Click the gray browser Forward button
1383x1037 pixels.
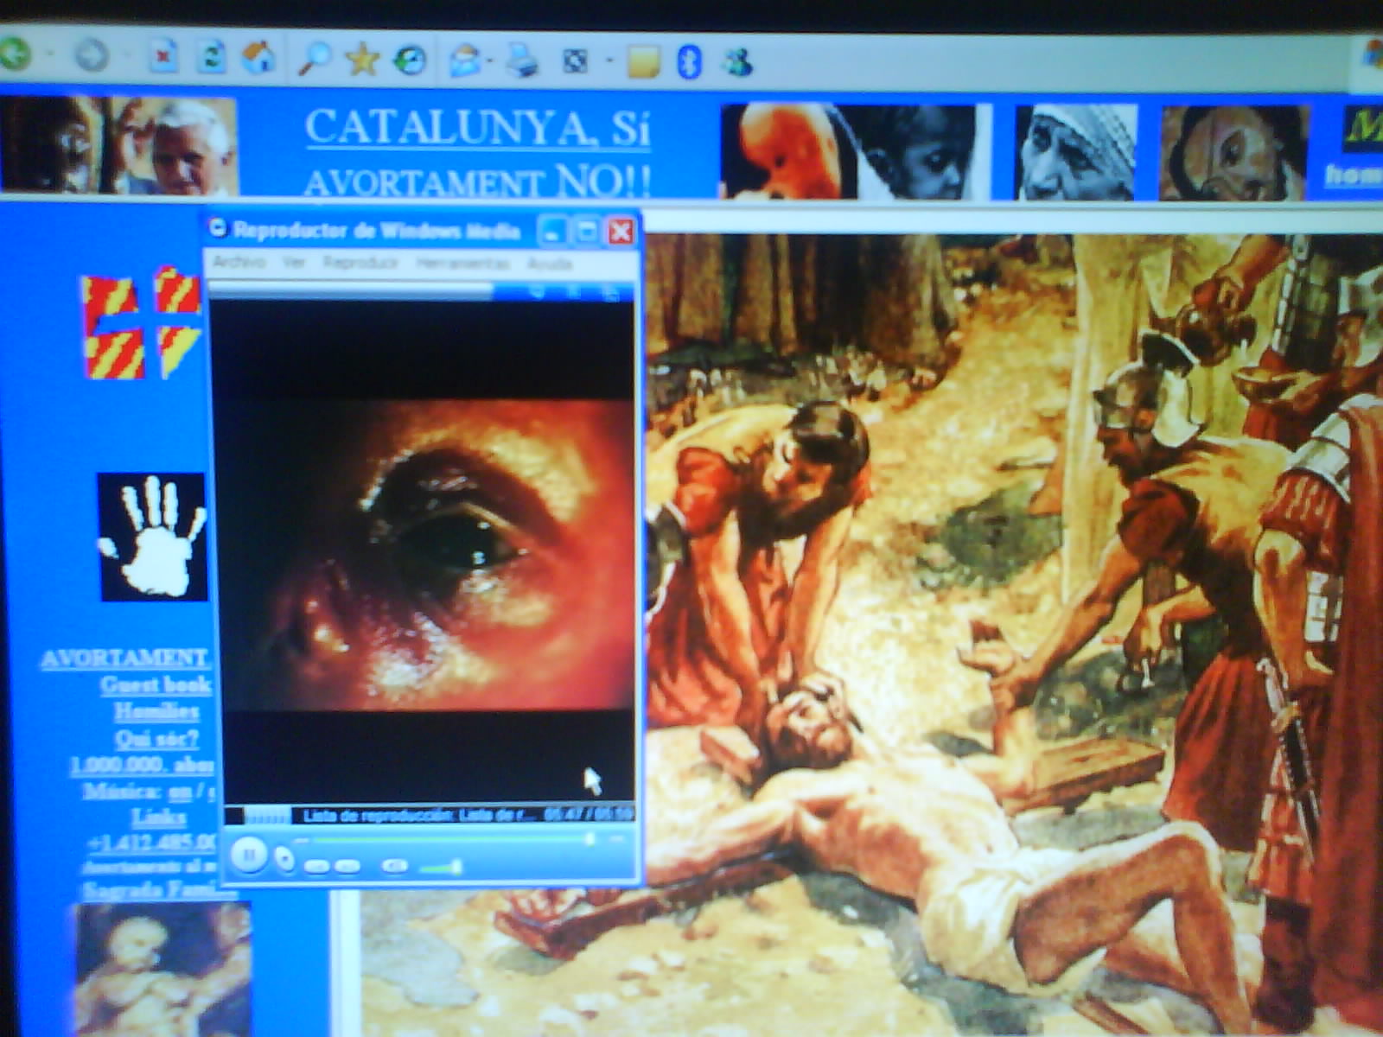coord(92,56)
